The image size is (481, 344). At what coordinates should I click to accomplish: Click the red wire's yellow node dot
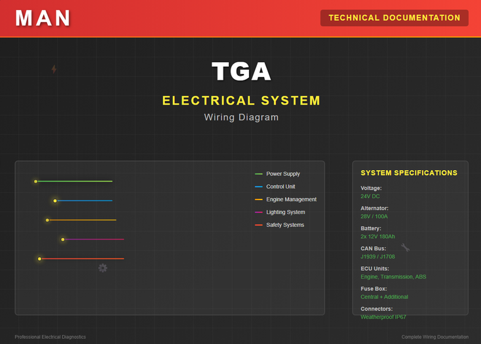click(39, 259)
